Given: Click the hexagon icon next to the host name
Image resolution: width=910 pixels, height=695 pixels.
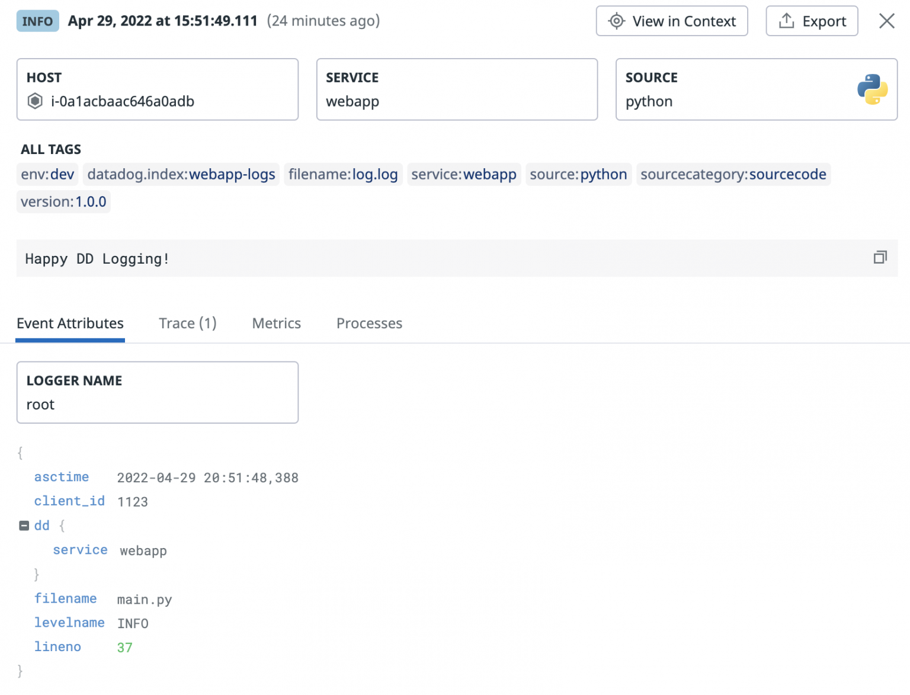Looking at the screenshot, I should pyautogui.click(x=36, y=101).
